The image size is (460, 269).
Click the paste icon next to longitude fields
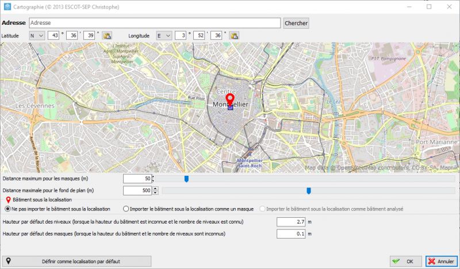click(235, 36)
